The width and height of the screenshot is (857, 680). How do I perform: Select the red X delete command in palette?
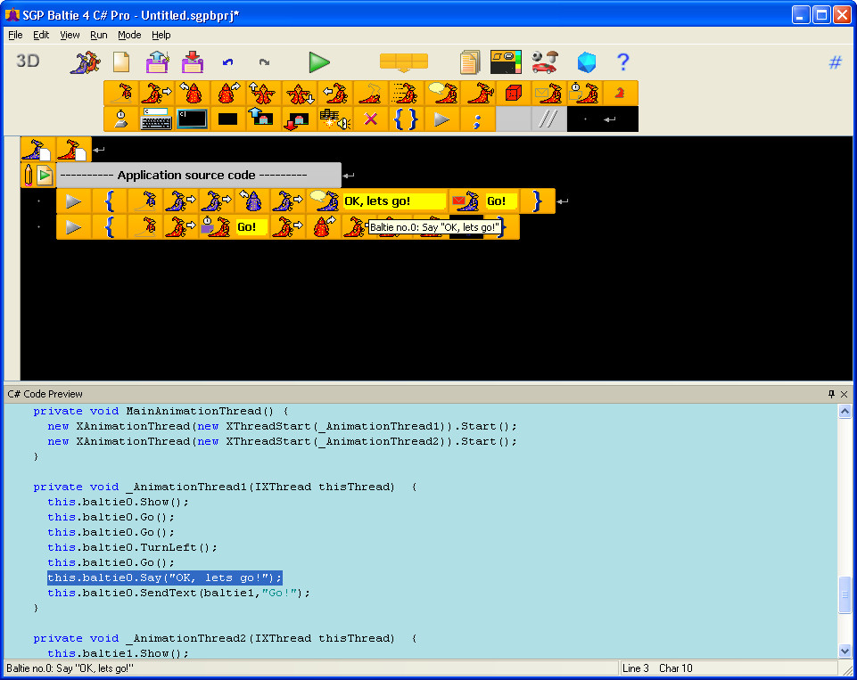tap(370, 119)
